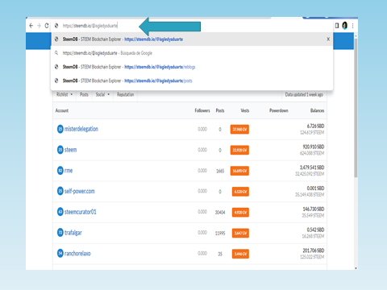Open the ranchorelaxo account link
This screenshot has height=290, width=387.
coord(77,253)
